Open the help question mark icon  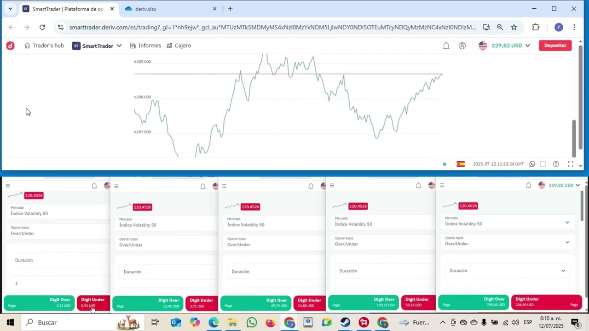(x=556, y=164)
